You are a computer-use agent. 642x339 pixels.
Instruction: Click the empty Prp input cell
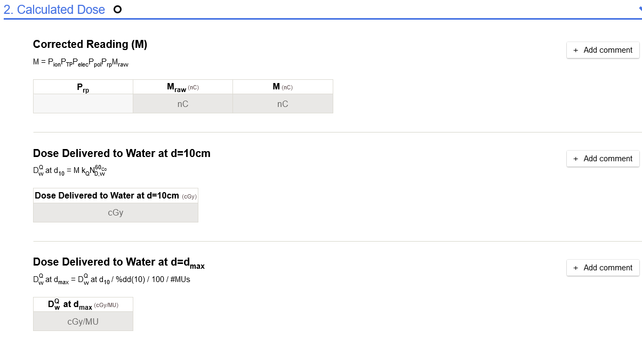pos(83,104)
